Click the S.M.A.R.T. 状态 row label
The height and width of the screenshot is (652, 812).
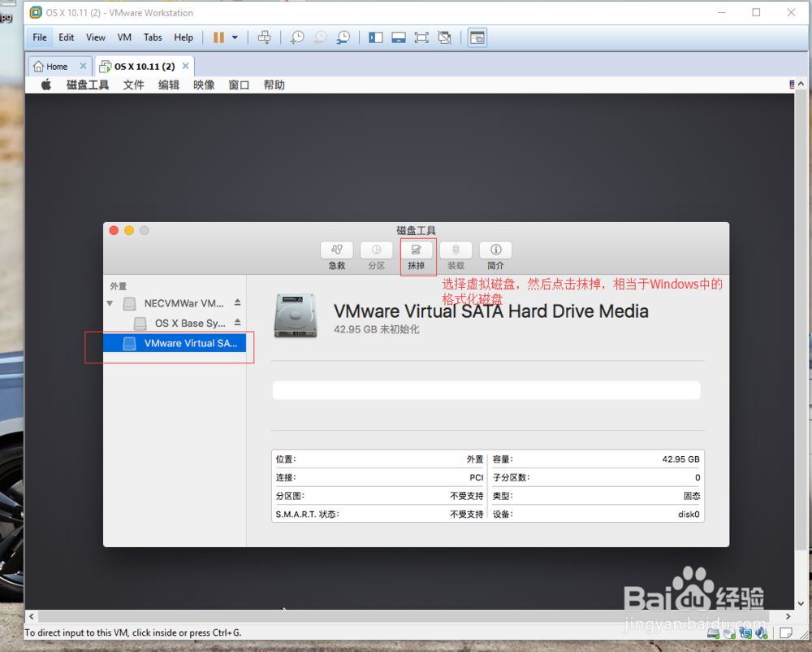307,514
